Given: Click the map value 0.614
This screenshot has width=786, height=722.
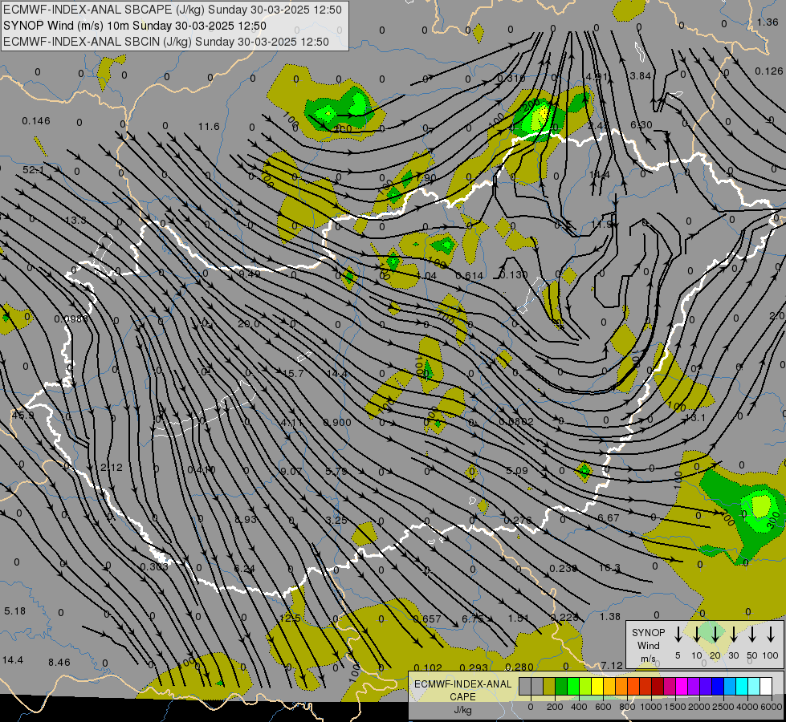Looking at the screenshot, I should pyautogui.click(x=470, y=276).
